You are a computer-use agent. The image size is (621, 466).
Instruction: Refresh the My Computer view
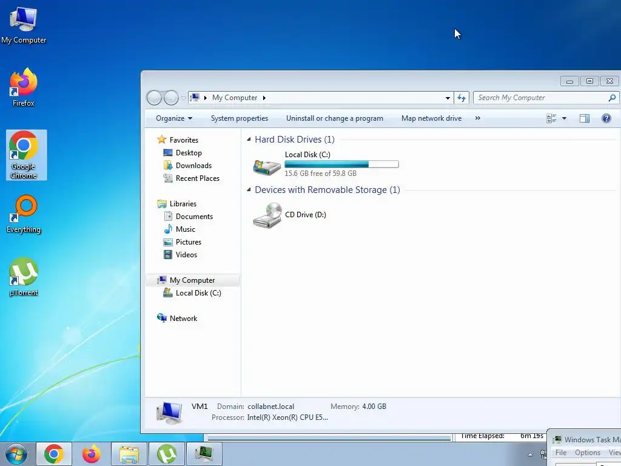pos(462,98)
